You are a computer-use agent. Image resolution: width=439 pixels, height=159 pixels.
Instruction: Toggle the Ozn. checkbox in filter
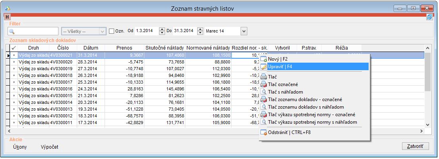tap(112, 31)
